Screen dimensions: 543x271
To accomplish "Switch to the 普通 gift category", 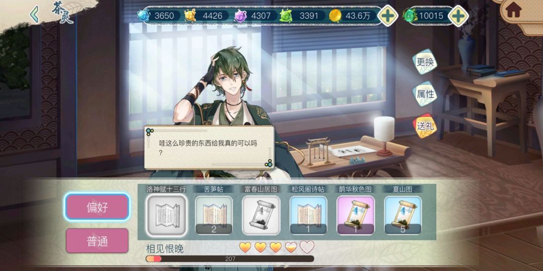I will click(x=97, y=240).
